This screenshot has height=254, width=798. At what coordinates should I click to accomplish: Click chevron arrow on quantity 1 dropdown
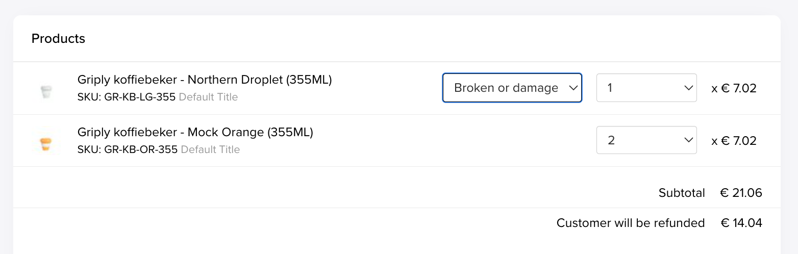coord(687,88)
